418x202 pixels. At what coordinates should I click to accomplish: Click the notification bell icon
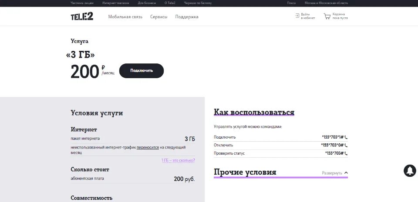410,170
